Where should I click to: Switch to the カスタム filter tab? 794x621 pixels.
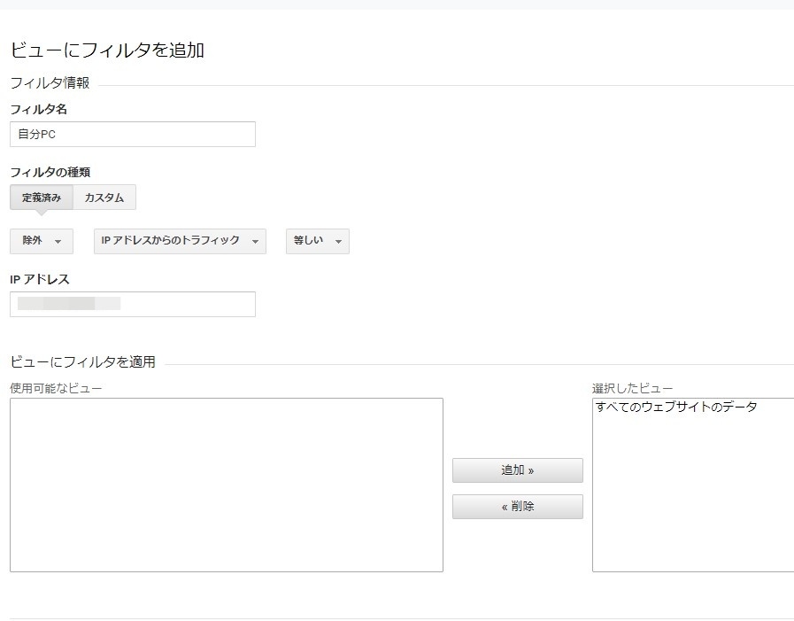pyautogui.click(x=104, y=197)
